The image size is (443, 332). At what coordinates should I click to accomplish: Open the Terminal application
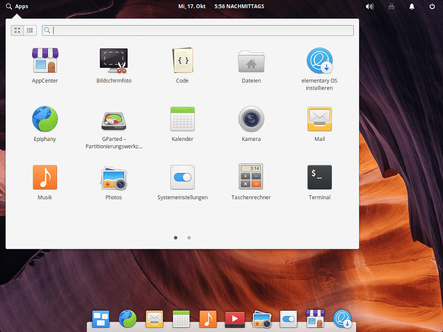pyautogui.click(x=319, y=177)
